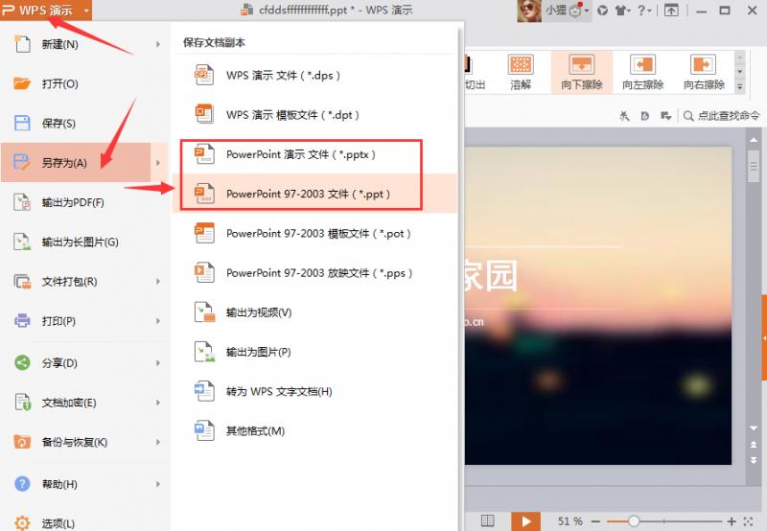Open the title bar ? help dropdown

pyautogui.click(x=644, y=11)
